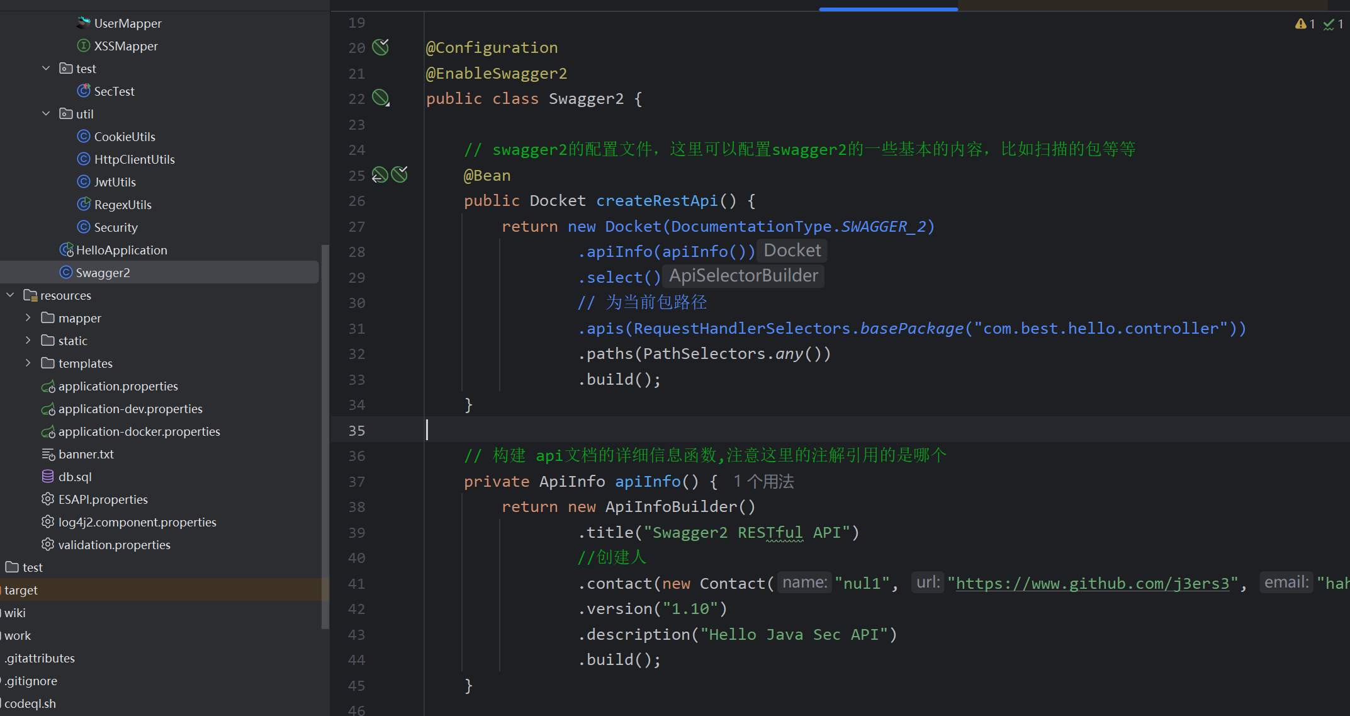Expand the static folder
1350x716 pixels.
[28, 340]
